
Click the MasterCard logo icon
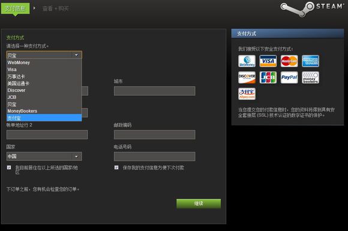point(289,61)
